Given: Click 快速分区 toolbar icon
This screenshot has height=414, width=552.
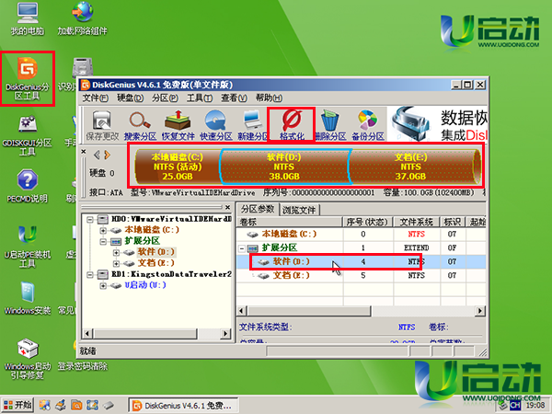Looking at the screenshot, I should point(216,125).
